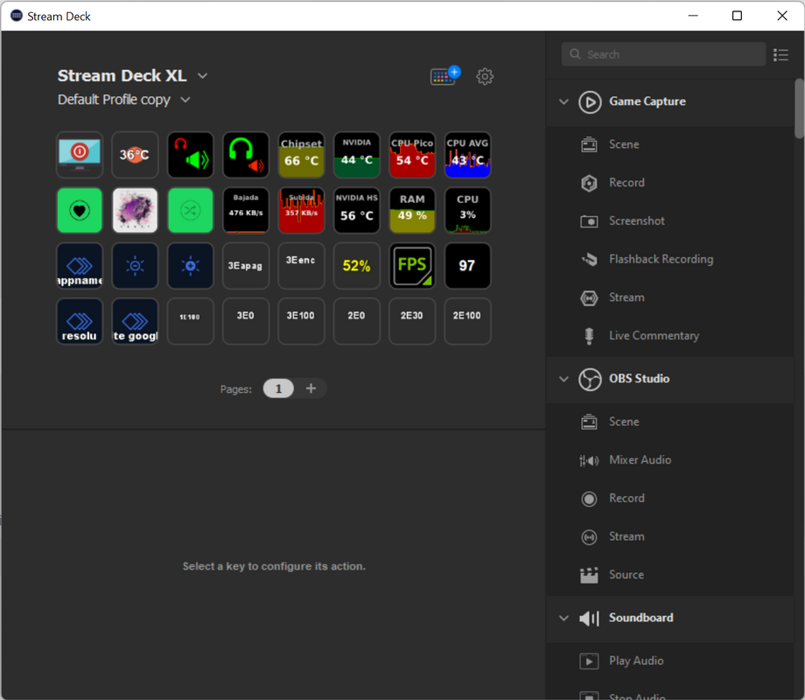Screen dimensions: 805x700
Task: Select Flashback Recording action
Action: pos(661,259)
